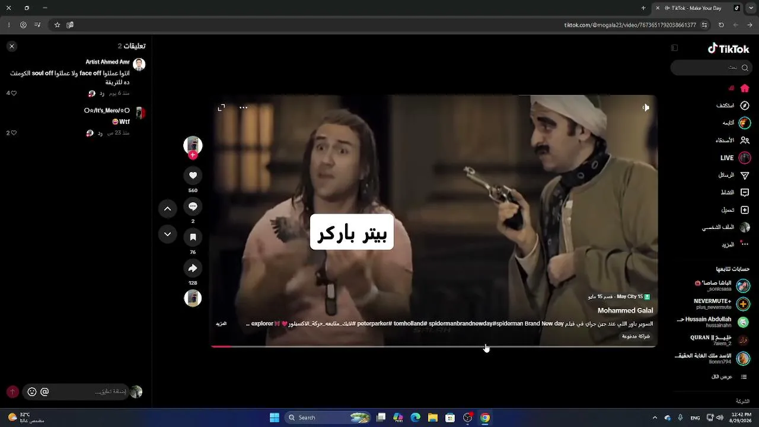Open a new browser tab

point(643,8)
